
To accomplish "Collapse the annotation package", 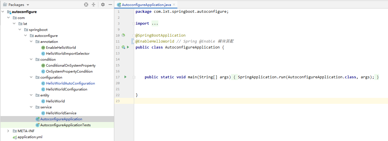I will [x=31, y=41].
